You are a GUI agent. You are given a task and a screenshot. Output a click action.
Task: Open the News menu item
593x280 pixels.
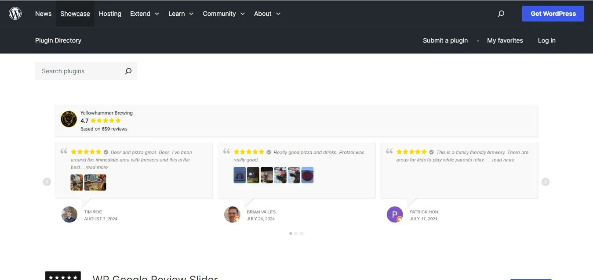[43, 14]
